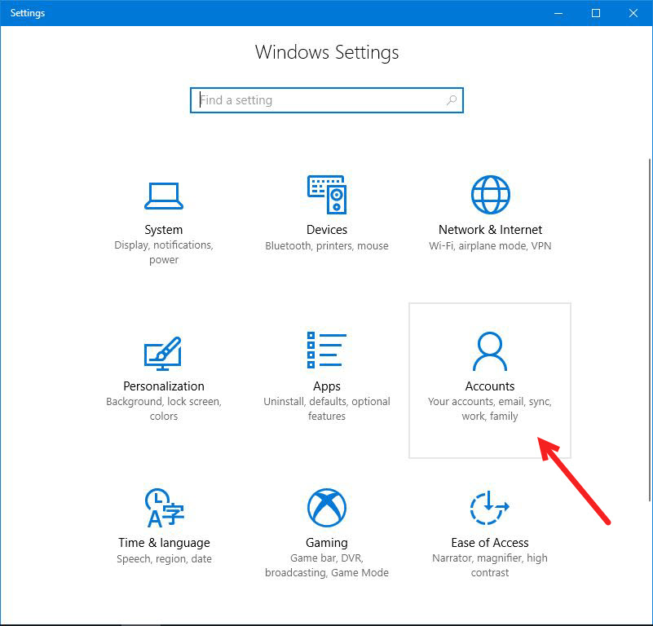This screenshot has height=626, width=653.
Task: Click the Devices category title
Action: click(x=327, y=230)
